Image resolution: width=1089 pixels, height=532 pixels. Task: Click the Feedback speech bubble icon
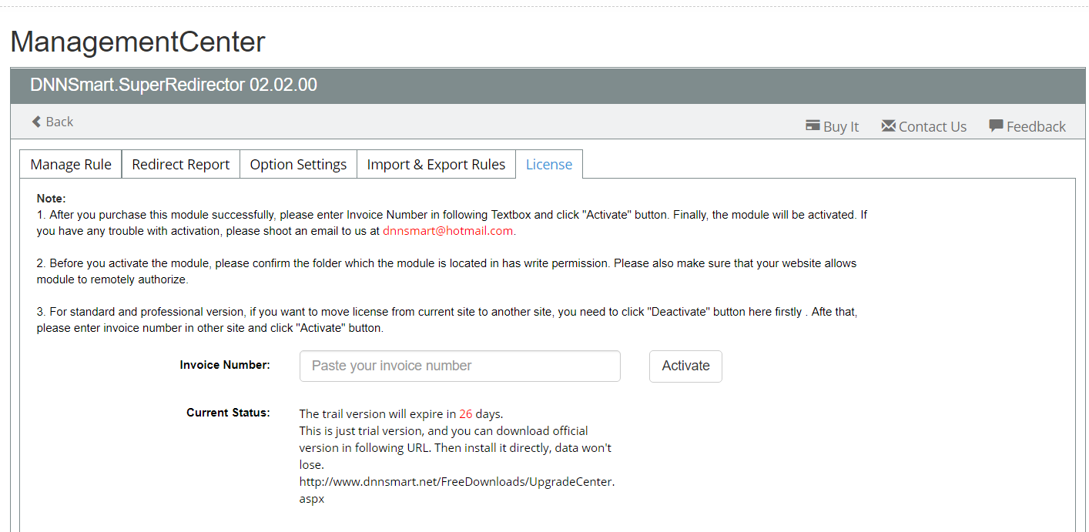click(x=996, y=125)
